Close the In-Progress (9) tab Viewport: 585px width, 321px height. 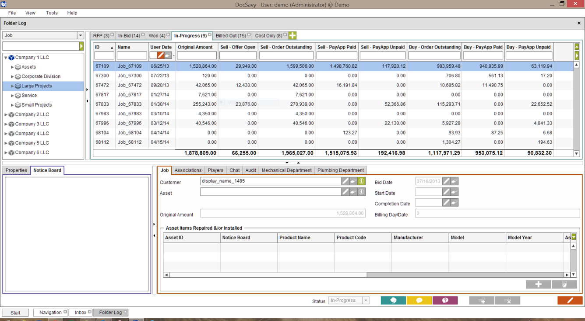coord(210,35)
